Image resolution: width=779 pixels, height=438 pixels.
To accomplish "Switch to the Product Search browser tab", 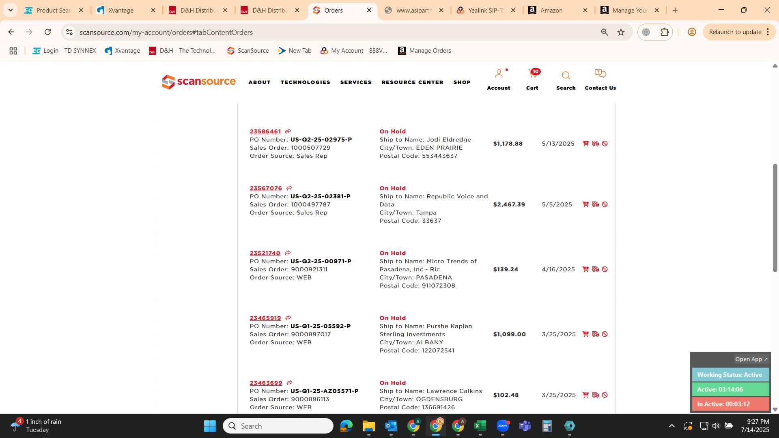I will (x=54, y=10).
